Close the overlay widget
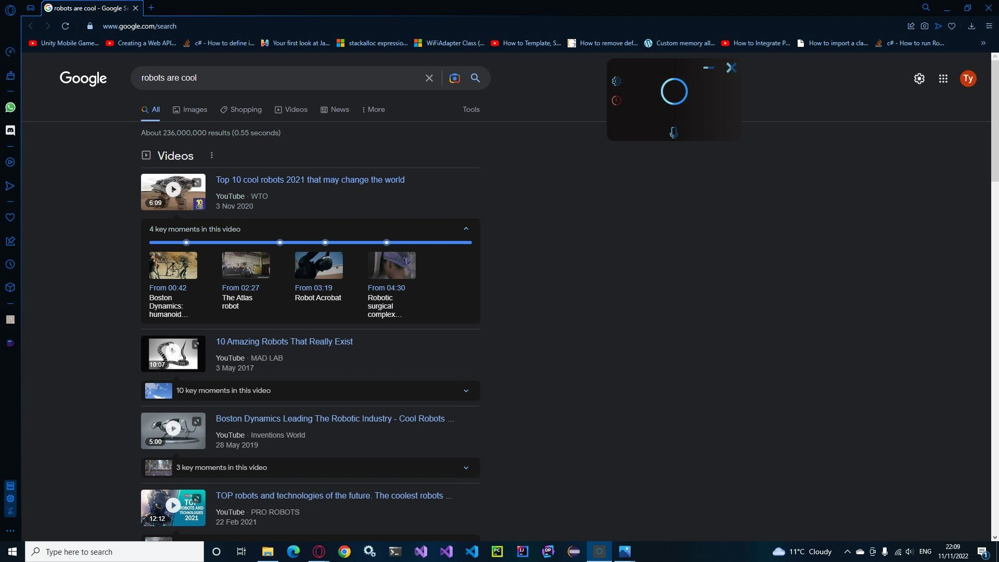This screenshot has height=562, width=999. tap(731, 68)
